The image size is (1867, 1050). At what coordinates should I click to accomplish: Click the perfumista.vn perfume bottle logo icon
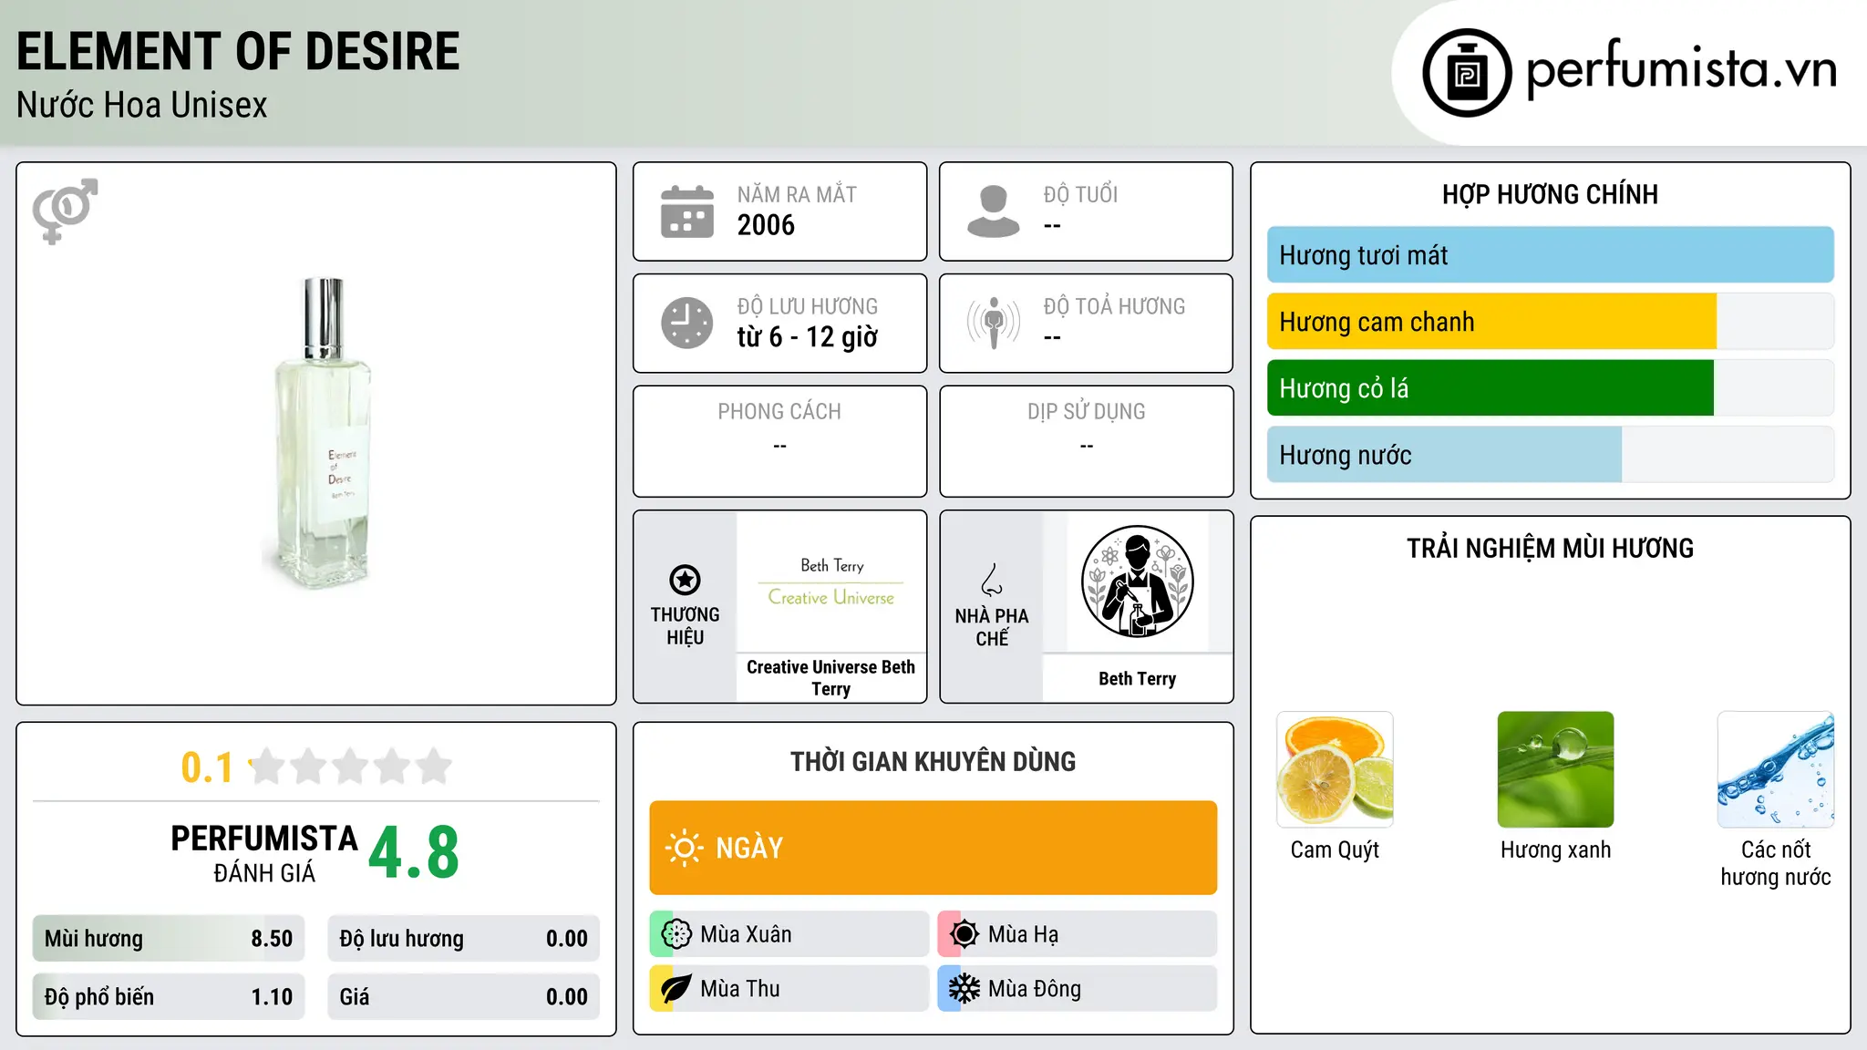(x=1467, y=73)
